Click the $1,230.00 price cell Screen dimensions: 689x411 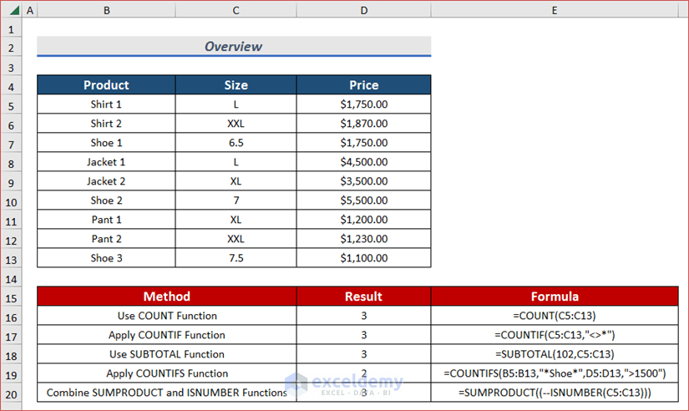[364, 239]
